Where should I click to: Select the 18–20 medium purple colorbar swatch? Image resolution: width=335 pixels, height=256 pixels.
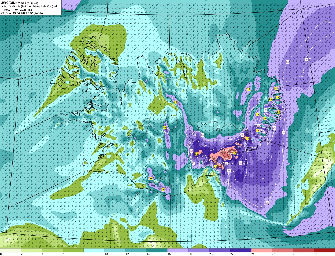pos(199,250)
